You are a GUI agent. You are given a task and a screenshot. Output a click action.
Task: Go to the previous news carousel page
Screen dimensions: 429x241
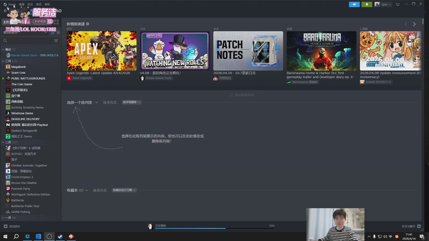click(x=406, y=24)
